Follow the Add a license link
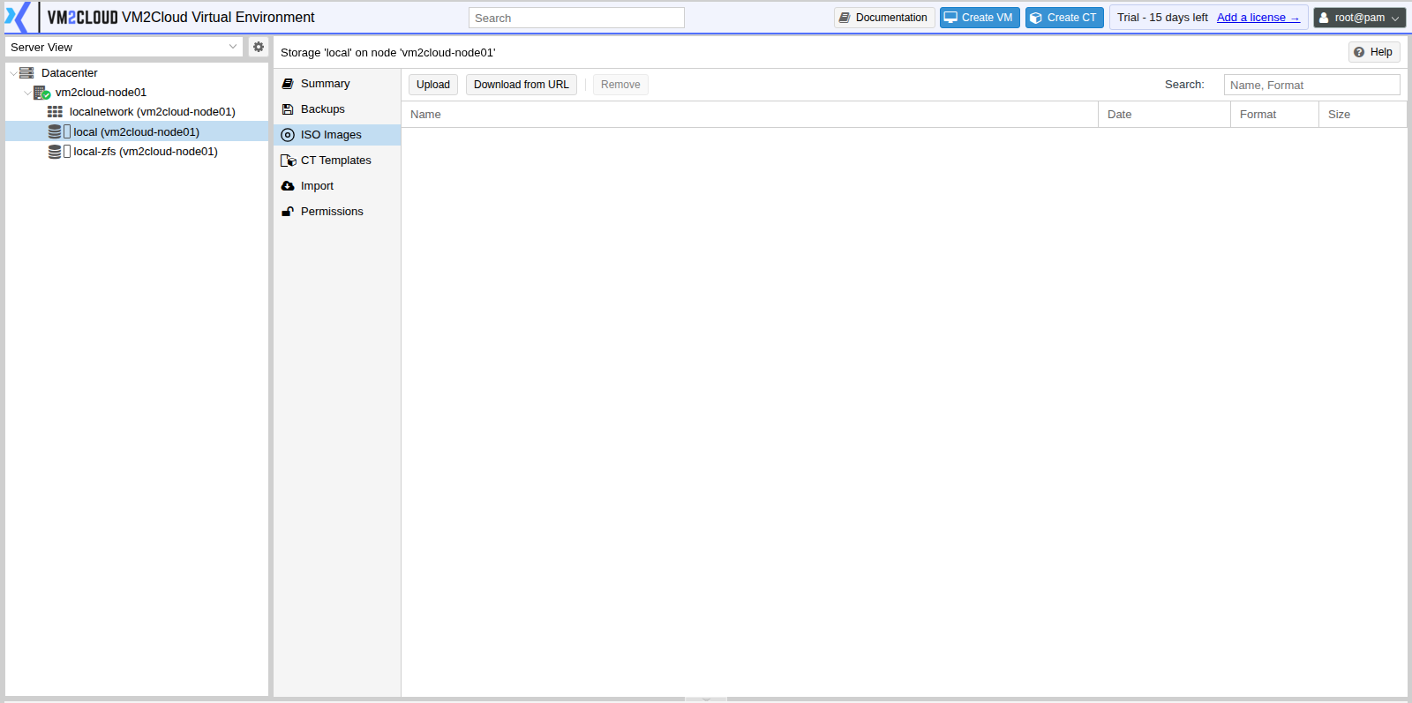This screenshot has height=703, width=1412. (x=1258, y=18)
